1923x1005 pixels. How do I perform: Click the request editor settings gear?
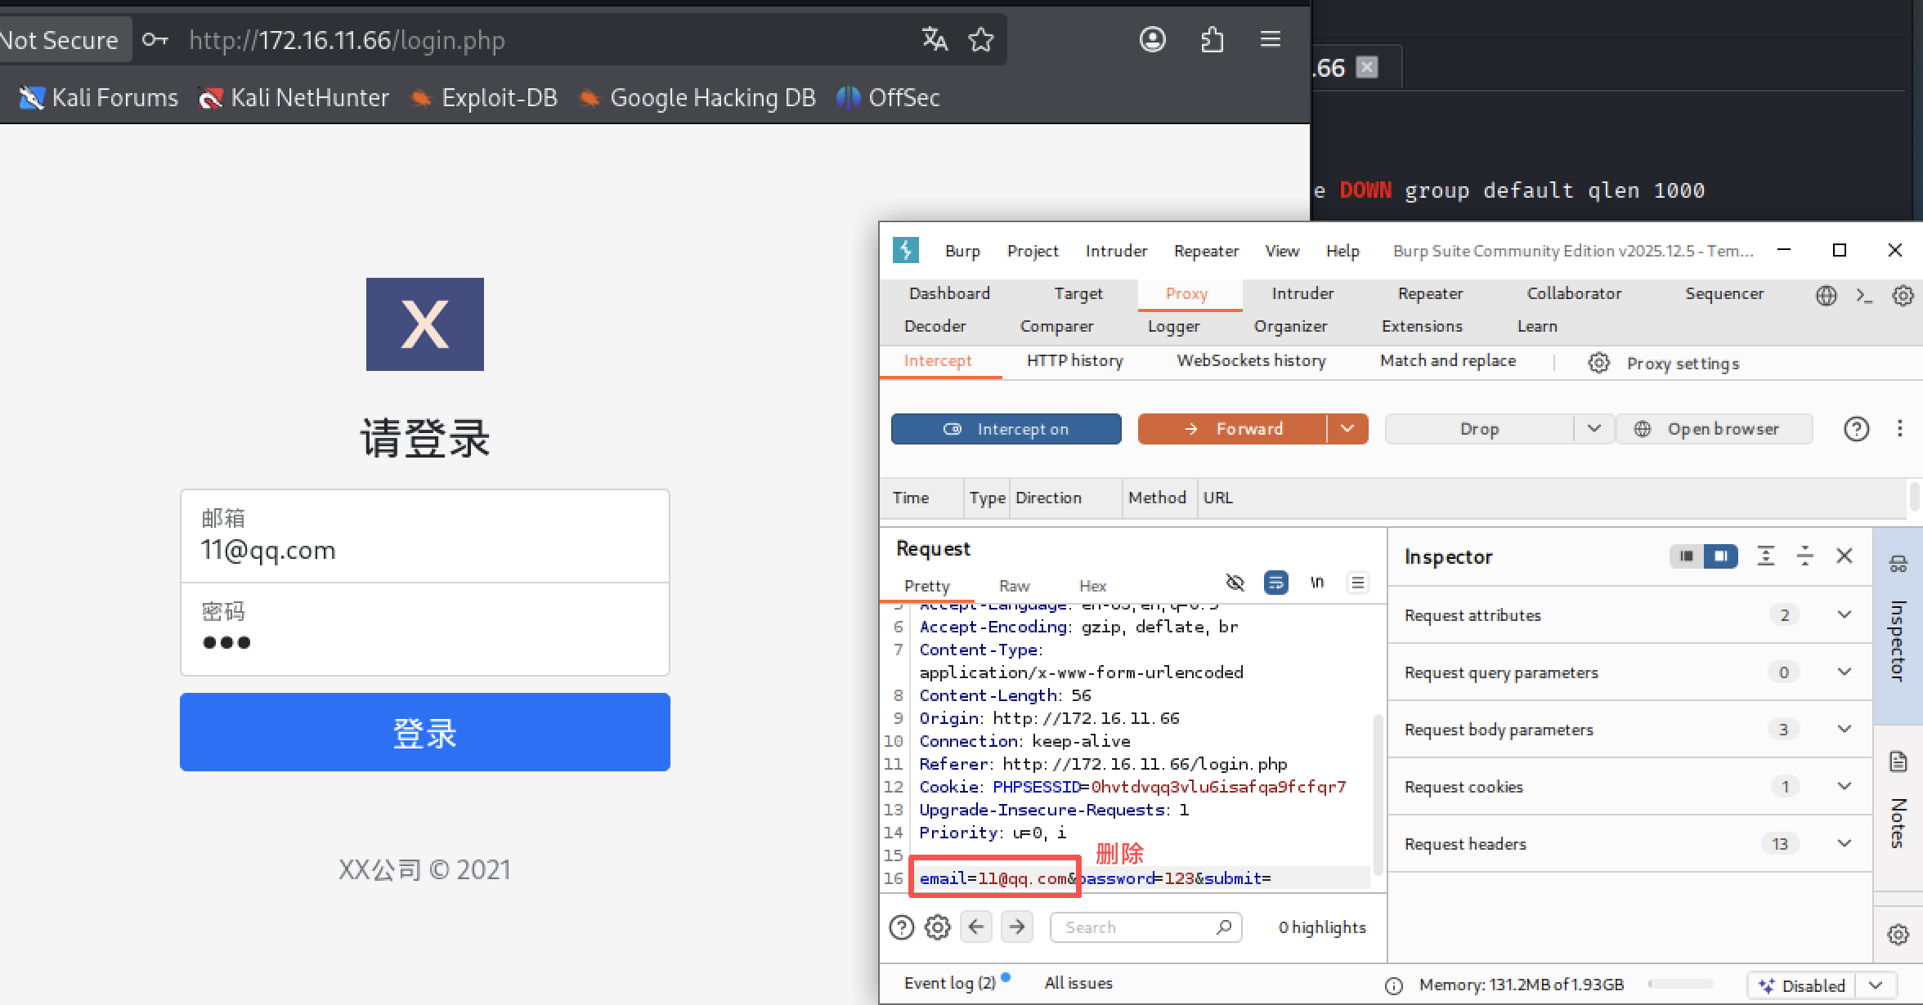pyautogui.click(x=937, y=927)
